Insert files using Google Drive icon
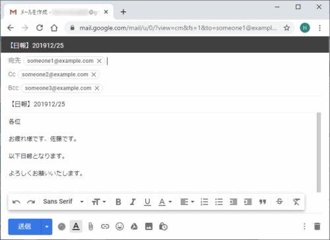This screenshot has height=240, width=330. 134,226
